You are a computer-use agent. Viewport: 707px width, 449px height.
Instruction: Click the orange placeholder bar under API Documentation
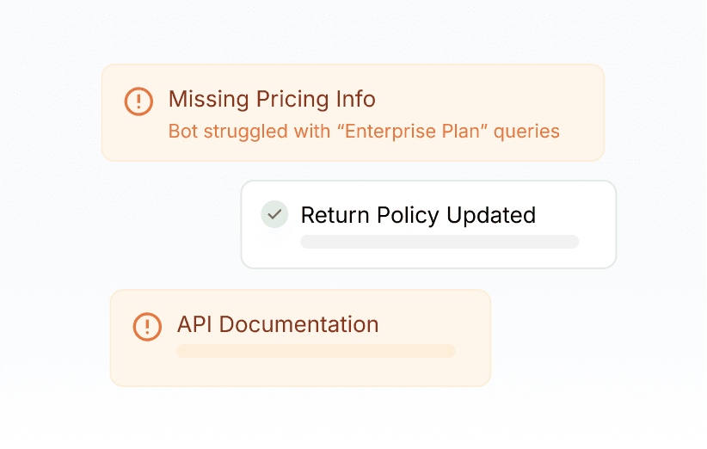point(316,351)
